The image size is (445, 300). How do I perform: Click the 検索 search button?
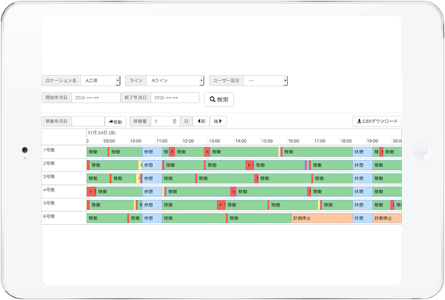219,99
